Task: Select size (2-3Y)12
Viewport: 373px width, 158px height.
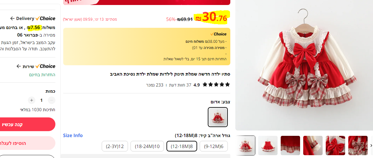Action: pos(115,146)
